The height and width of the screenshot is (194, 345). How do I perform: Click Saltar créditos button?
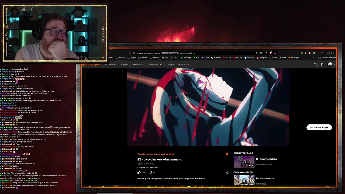(319, 127)
